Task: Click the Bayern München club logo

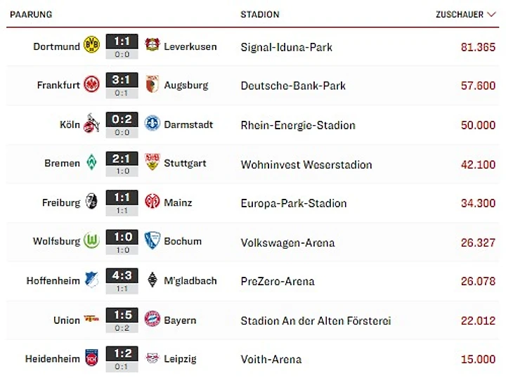Action: coord(152,320)
